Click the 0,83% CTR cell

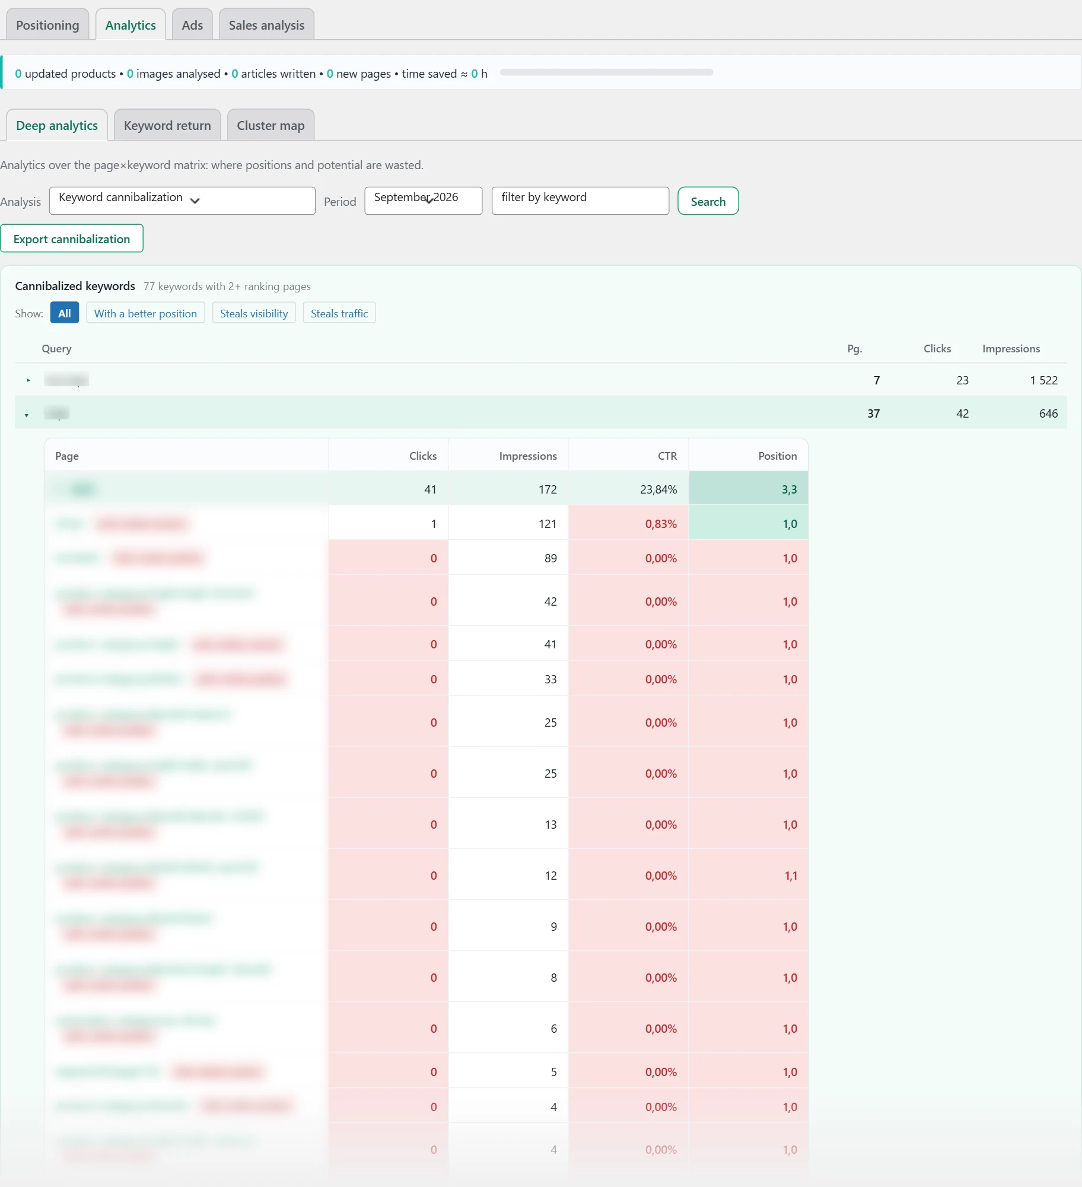tap(628, 524)
